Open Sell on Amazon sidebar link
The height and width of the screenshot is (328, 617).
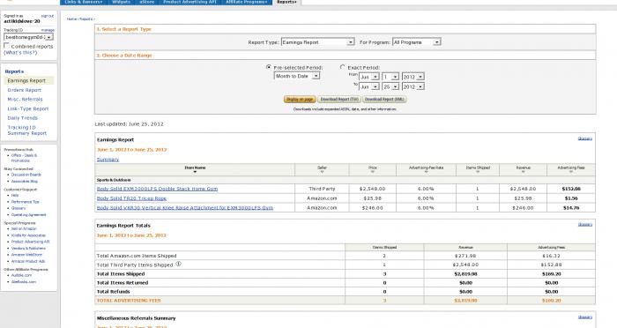pyautogui.click(x=24, y=228)
